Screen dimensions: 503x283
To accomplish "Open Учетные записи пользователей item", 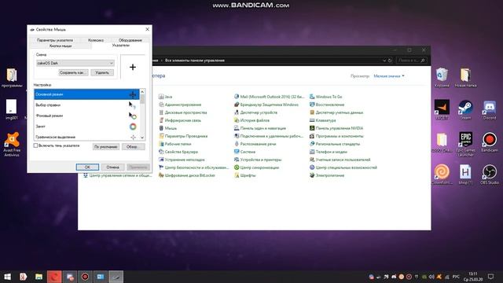I will 340,160.
